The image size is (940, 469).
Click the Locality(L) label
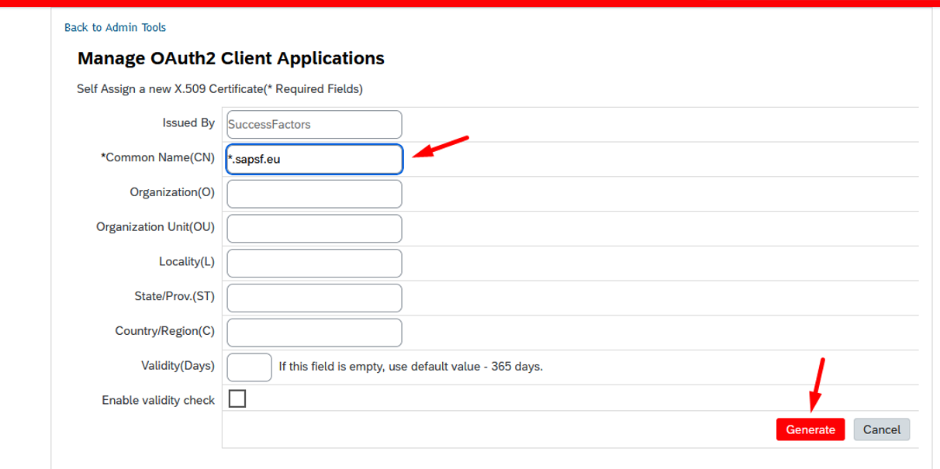pos(187,262)
